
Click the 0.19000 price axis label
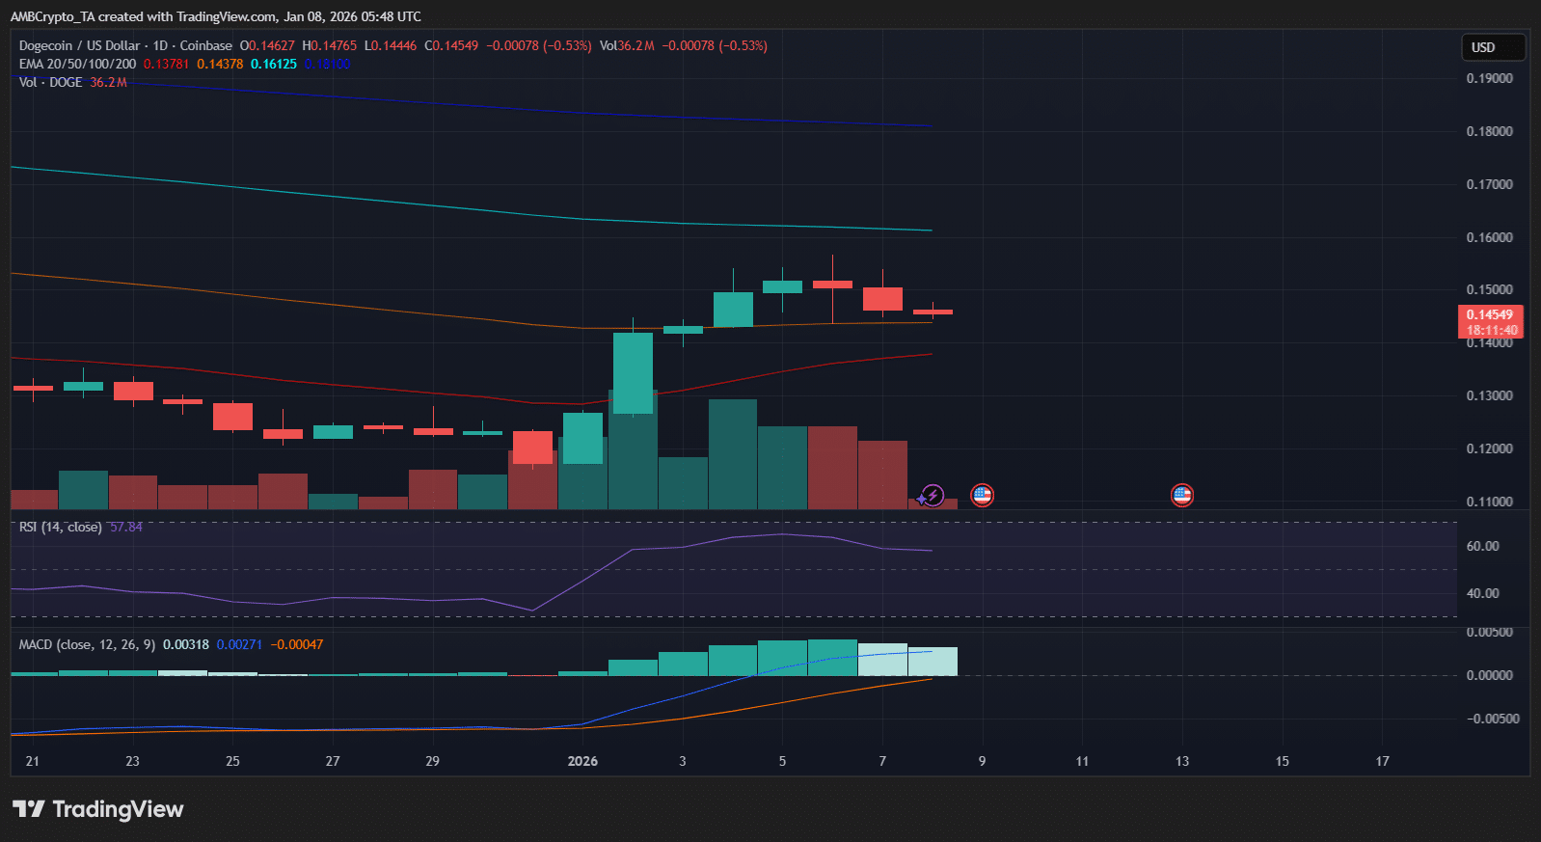[1489, 78]
